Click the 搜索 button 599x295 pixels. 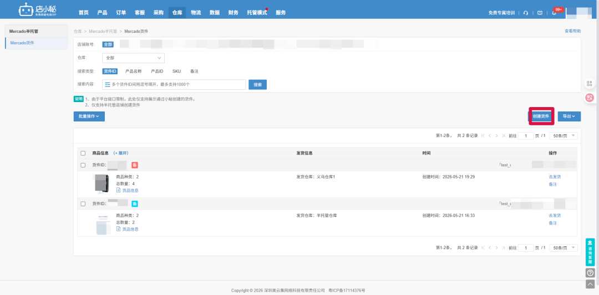257,84
